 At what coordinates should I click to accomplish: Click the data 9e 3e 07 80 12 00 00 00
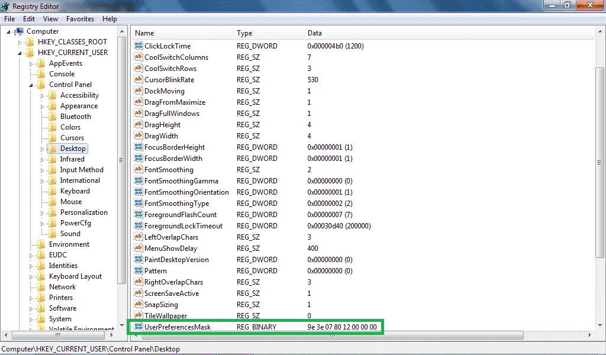point(342,327)
